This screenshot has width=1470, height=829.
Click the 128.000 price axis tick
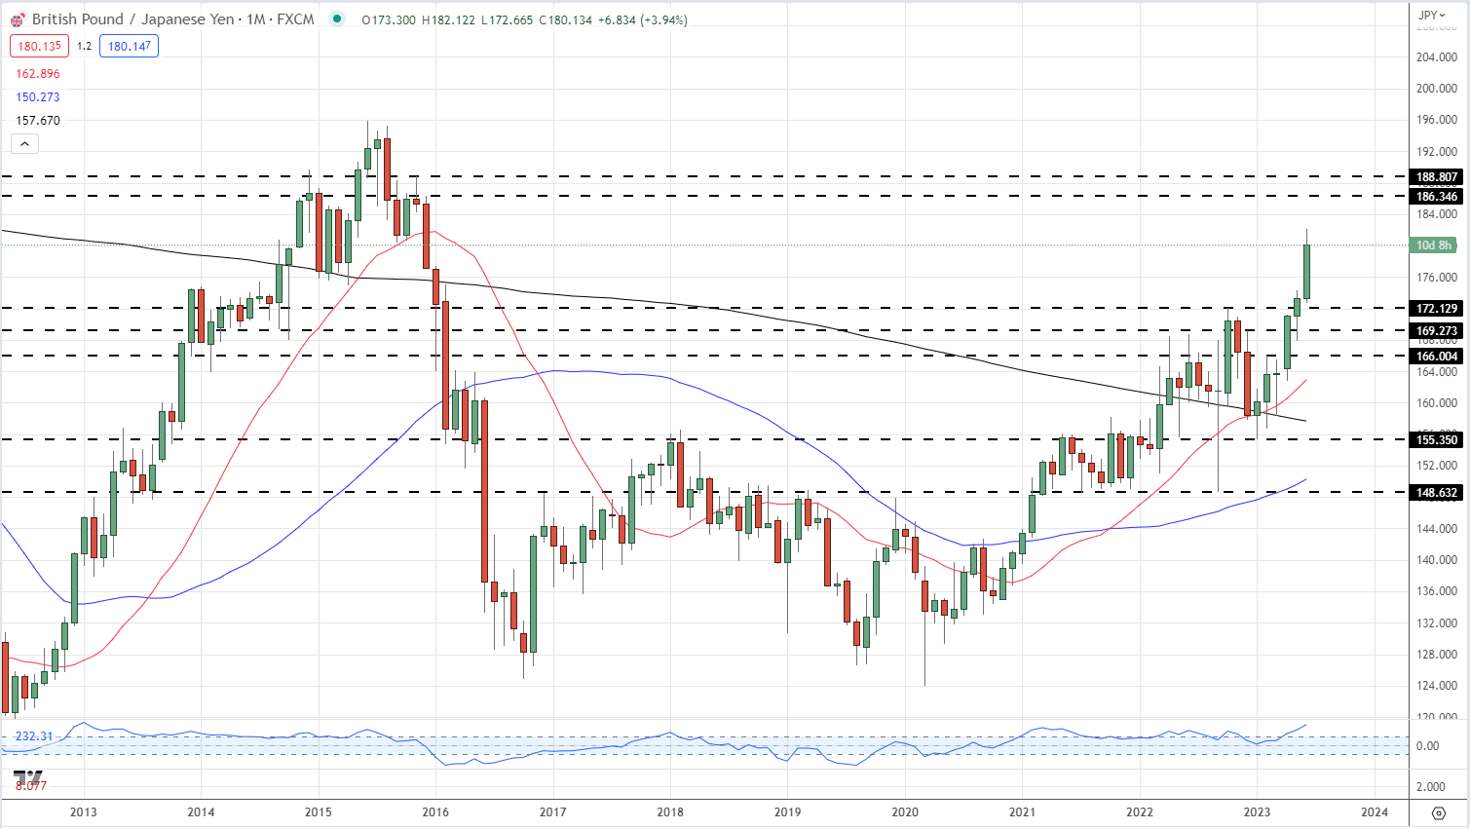tap(1437, 655)
